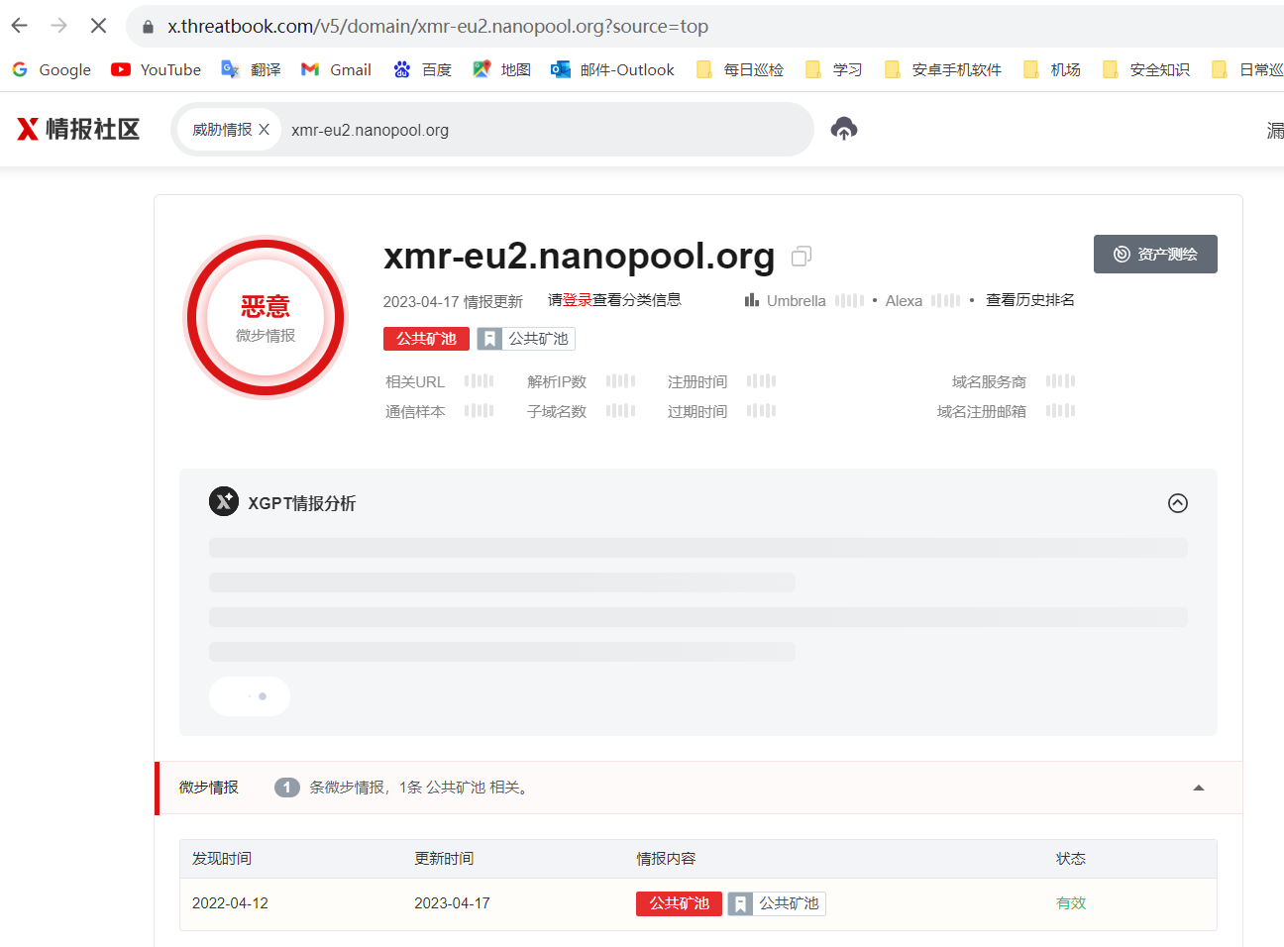
Task: Click the 微步情报 count badge
Action: click(x=286, y=788)
